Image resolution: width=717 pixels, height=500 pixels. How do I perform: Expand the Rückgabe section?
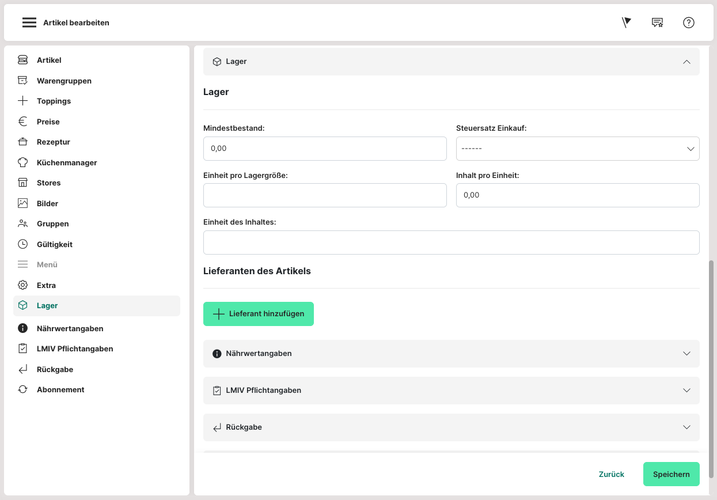(686, 427)
